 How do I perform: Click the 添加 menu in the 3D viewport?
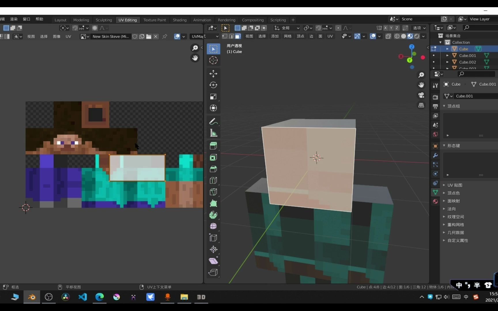coord(275,36)
